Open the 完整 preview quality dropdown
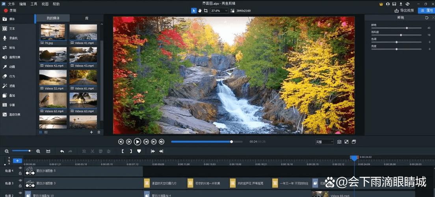Screen dimensions: 435x197 point(325,142)
